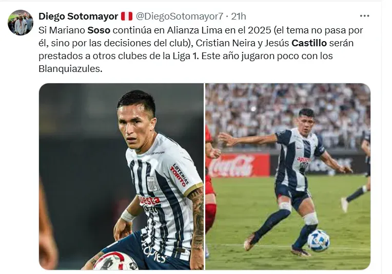Click the tattooed forearm in the left photo
Image resolution: width=392 pixels, height=274 pixels.
coord(197,219)
